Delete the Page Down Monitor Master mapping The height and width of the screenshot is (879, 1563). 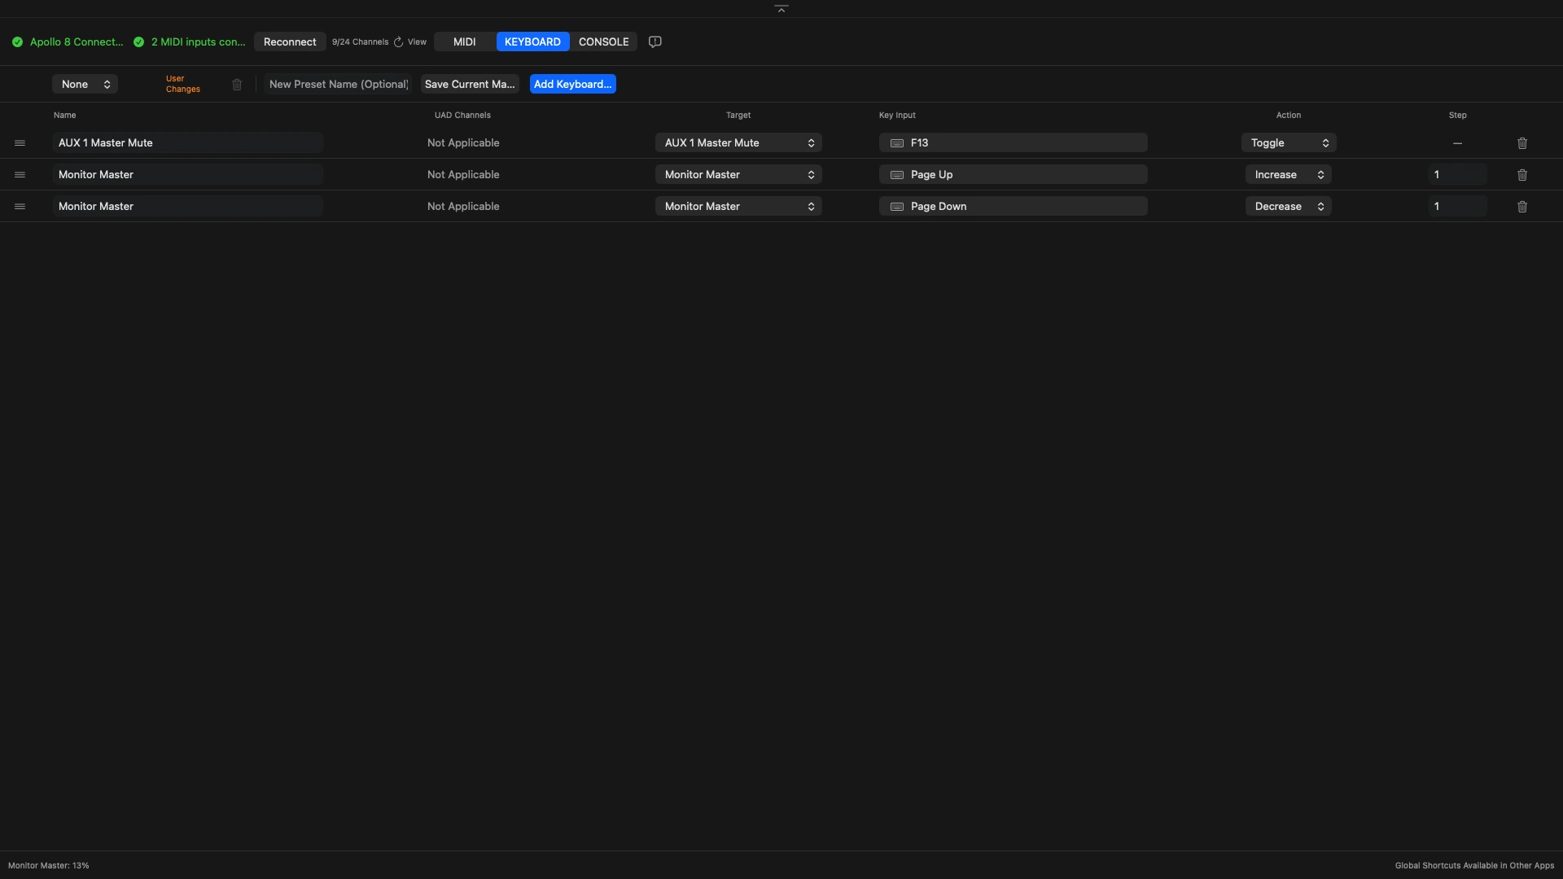1522,207
